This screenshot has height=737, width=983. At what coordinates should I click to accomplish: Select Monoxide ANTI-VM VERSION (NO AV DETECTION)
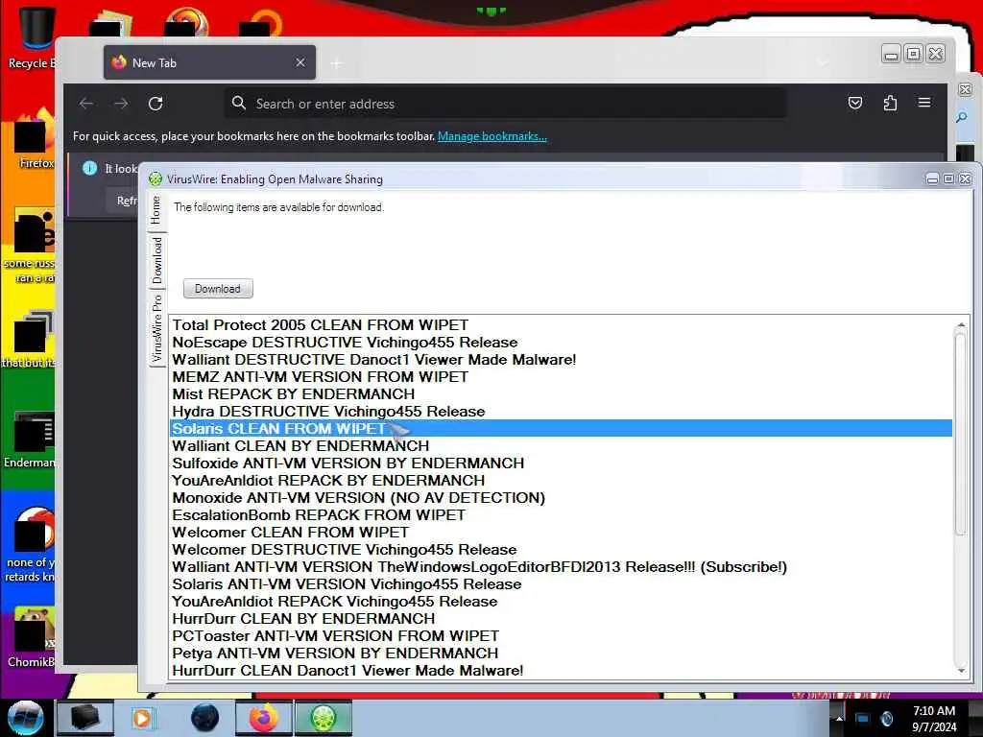561,498
